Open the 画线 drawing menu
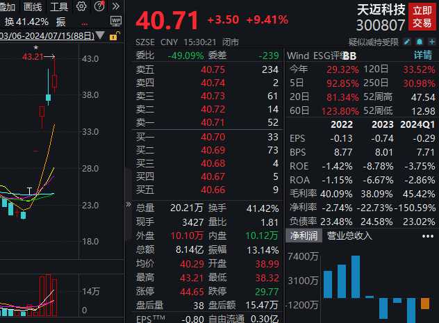The height and width of the screenshot is (323, 439). [33, 7]
